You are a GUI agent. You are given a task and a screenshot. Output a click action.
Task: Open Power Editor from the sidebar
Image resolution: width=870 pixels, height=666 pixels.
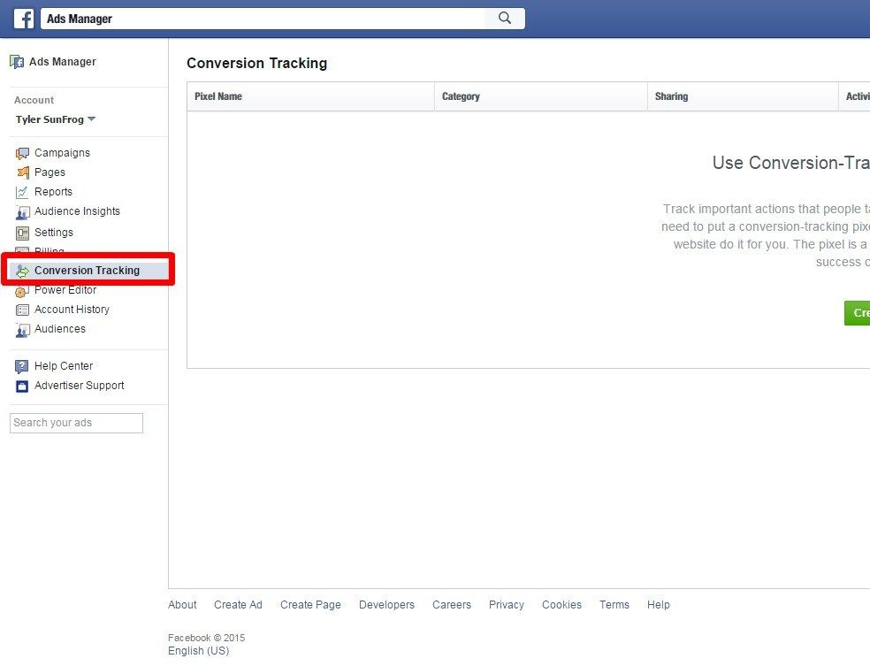point(65,290)
